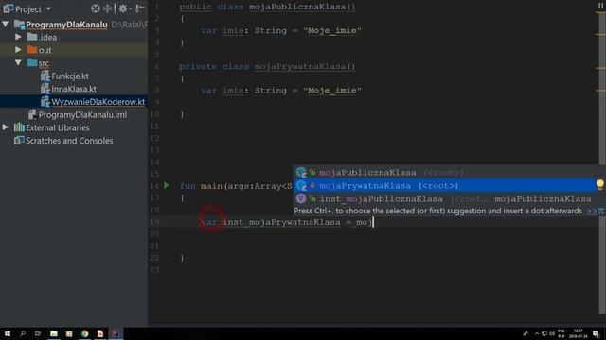Click the yellow lightbulb intention icon
The width and height of the screenshot is (606, 340).
600,185
